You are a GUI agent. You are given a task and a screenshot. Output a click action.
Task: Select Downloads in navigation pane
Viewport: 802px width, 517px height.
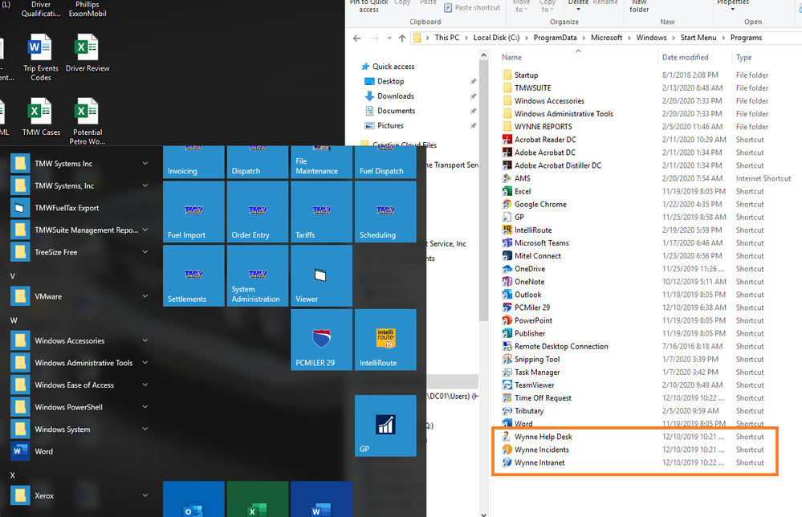pyautogui.click(x=389, y=96)
